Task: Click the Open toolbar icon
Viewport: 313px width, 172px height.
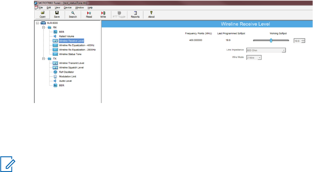Action: click(x=43, y=13)
